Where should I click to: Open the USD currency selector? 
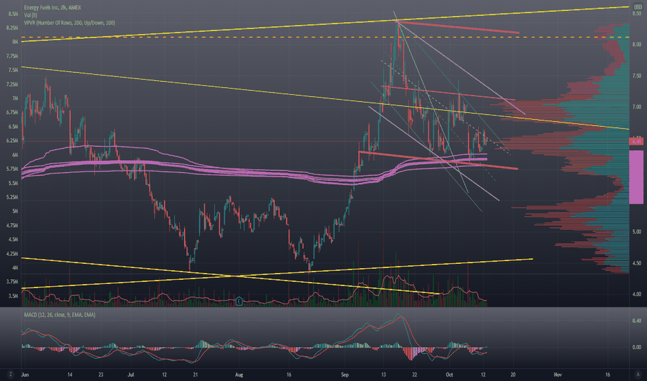click(x=637, y=7)
